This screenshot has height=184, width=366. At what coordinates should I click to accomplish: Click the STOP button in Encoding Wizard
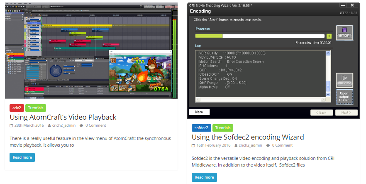coord(344,33)
